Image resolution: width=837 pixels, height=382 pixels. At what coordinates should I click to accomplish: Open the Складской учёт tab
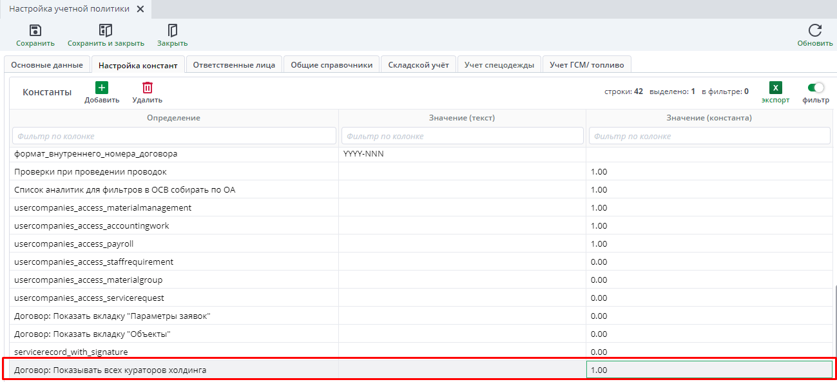tap(418, 65)
